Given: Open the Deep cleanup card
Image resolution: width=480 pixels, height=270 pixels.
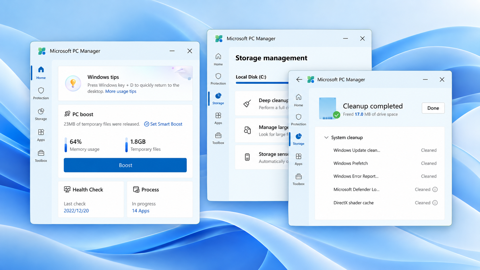Looking at the screenshot, I should click(x=262, y=104).
